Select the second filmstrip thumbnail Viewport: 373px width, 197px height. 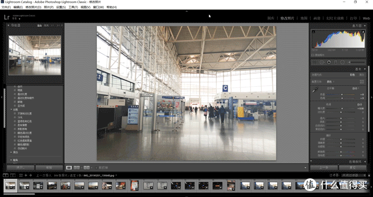tap(25, 185)
